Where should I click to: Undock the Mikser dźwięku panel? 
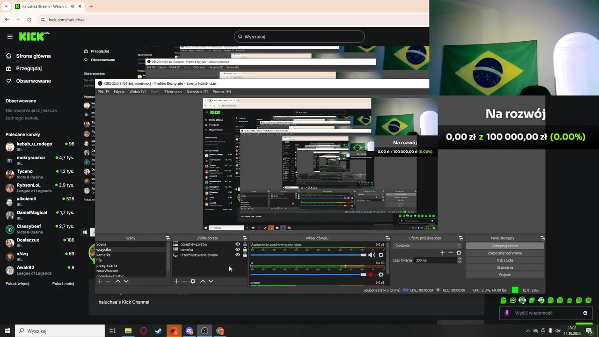point(387,238)
